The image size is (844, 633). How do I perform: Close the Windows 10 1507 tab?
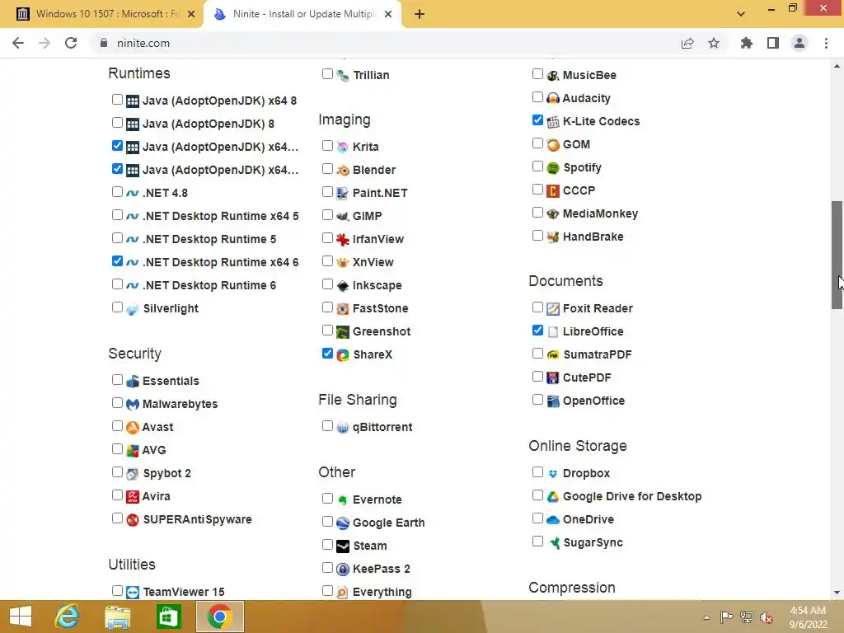(191, 14)
